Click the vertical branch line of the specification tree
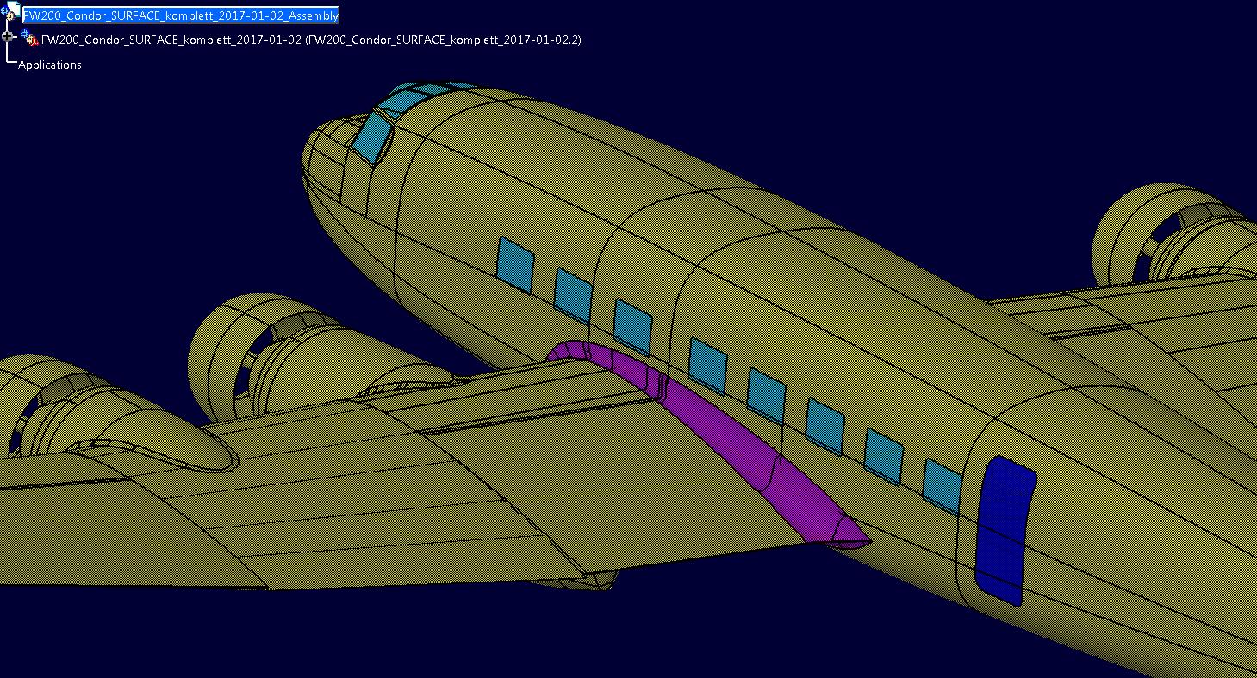The height and width of the screenshot is (678, 1257). 8,52
